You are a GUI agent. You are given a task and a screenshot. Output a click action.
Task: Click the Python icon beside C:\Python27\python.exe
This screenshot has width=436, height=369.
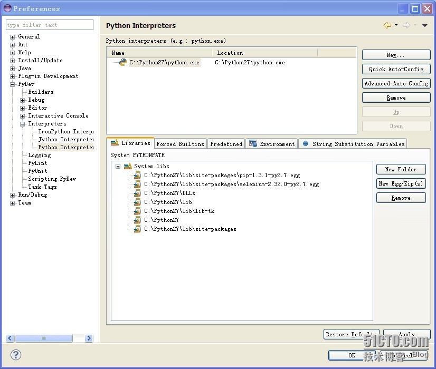coord(122,62)
